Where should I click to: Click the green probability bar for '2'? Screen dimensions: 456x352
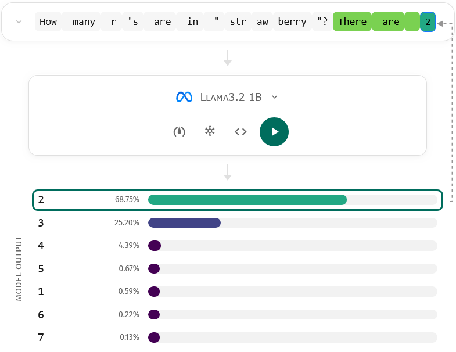(x=247, y=200)
